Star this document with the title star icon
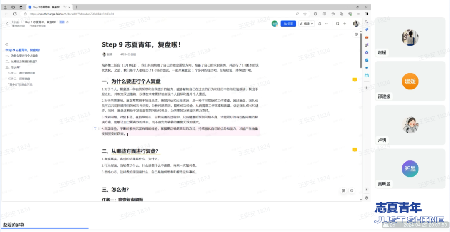Screen dimensions: 450x232 tap(67, 22)
